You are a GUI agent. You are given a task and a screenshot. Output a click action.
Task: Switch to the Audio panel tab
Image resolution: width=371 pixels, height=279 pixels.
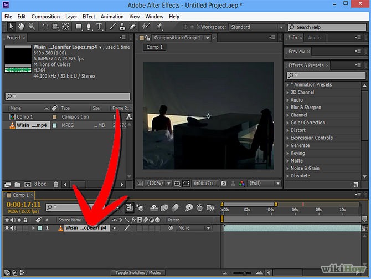click(314, 38)
